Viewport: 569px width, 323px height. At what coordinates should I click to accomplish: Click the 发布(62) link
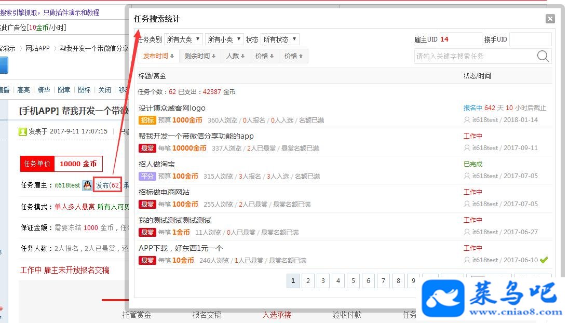tap(108, 185)
